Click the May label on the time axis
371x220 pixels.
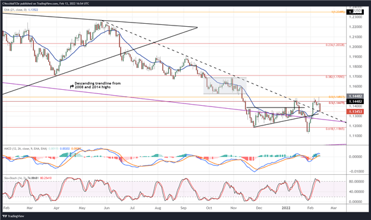pos(82,208)
